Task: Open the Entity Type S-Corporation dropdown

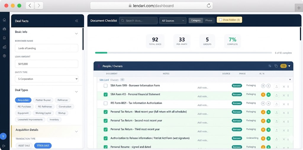Action: (x=46, y=79)
